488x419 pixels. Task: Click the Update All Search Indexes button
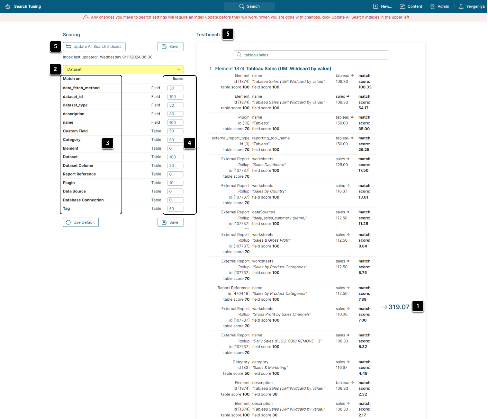coord(94,47)
